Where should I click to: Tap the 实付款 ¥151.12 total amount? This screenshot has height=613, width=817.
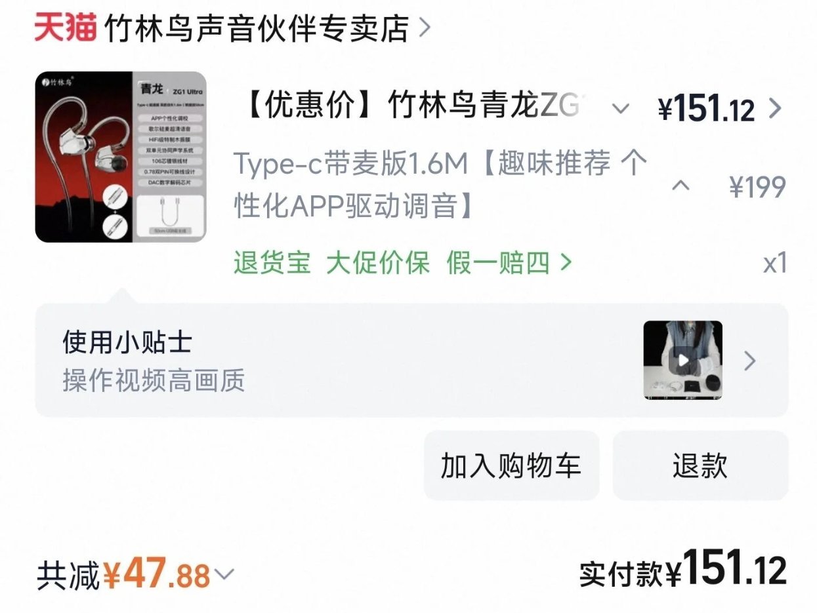(683, 569)
